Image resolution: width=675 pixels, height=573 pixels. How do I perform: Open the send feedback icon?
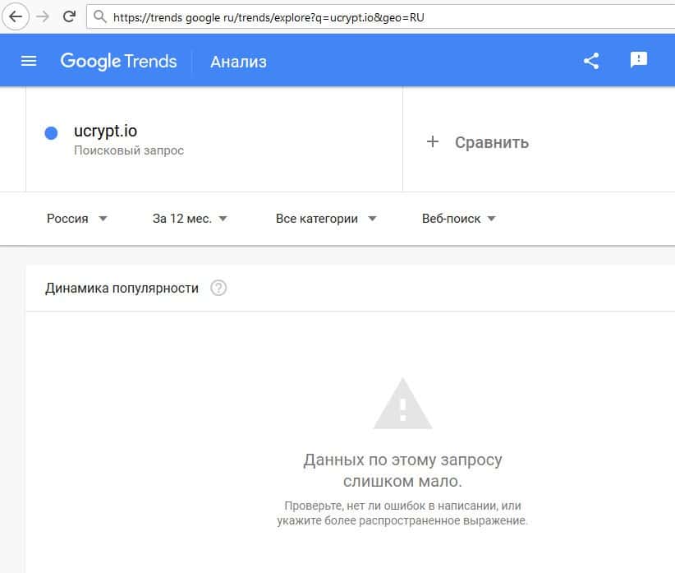639,60
